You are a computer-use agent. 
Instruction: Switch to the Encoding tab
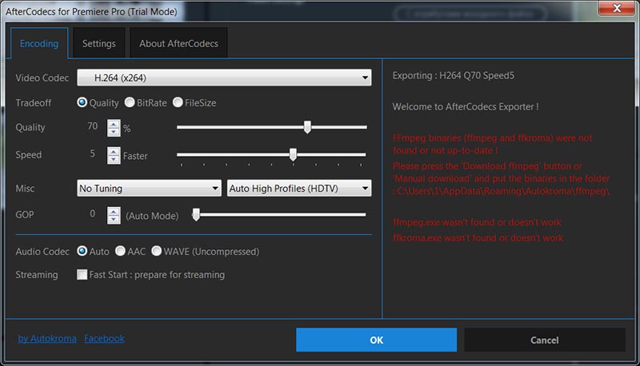click(x=39, y=43)
